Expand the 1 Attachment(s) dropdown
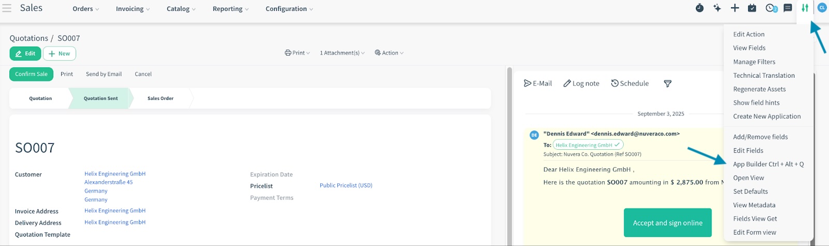This screenshot has width=829, height=246. pos(342,53)
